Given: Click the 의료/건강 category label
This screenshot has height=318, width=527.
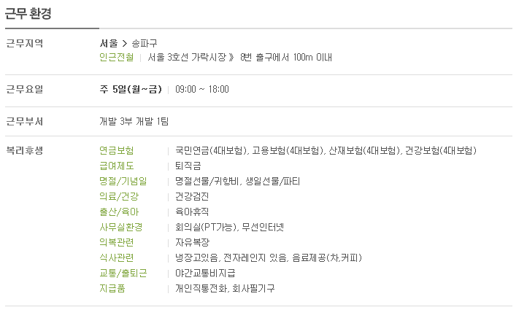Looking at the screenshot, I should (x=119, y=196).
